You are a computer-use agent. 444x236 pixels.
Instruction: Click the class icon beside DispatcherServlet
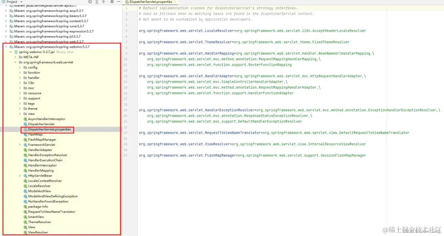[x=25, y=124]
